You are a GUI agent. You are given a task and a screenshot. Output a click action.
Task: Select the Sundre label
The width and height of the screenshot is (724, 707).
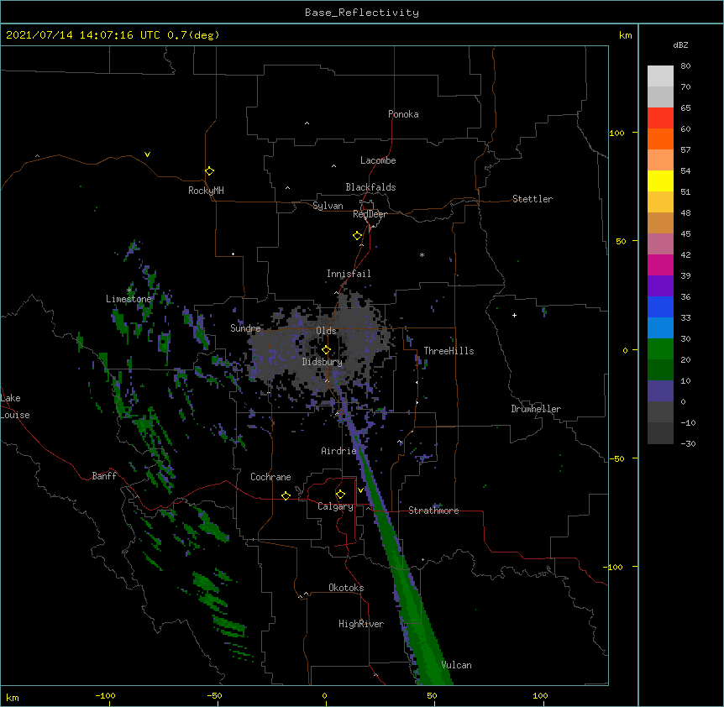[x=245, y=328]
